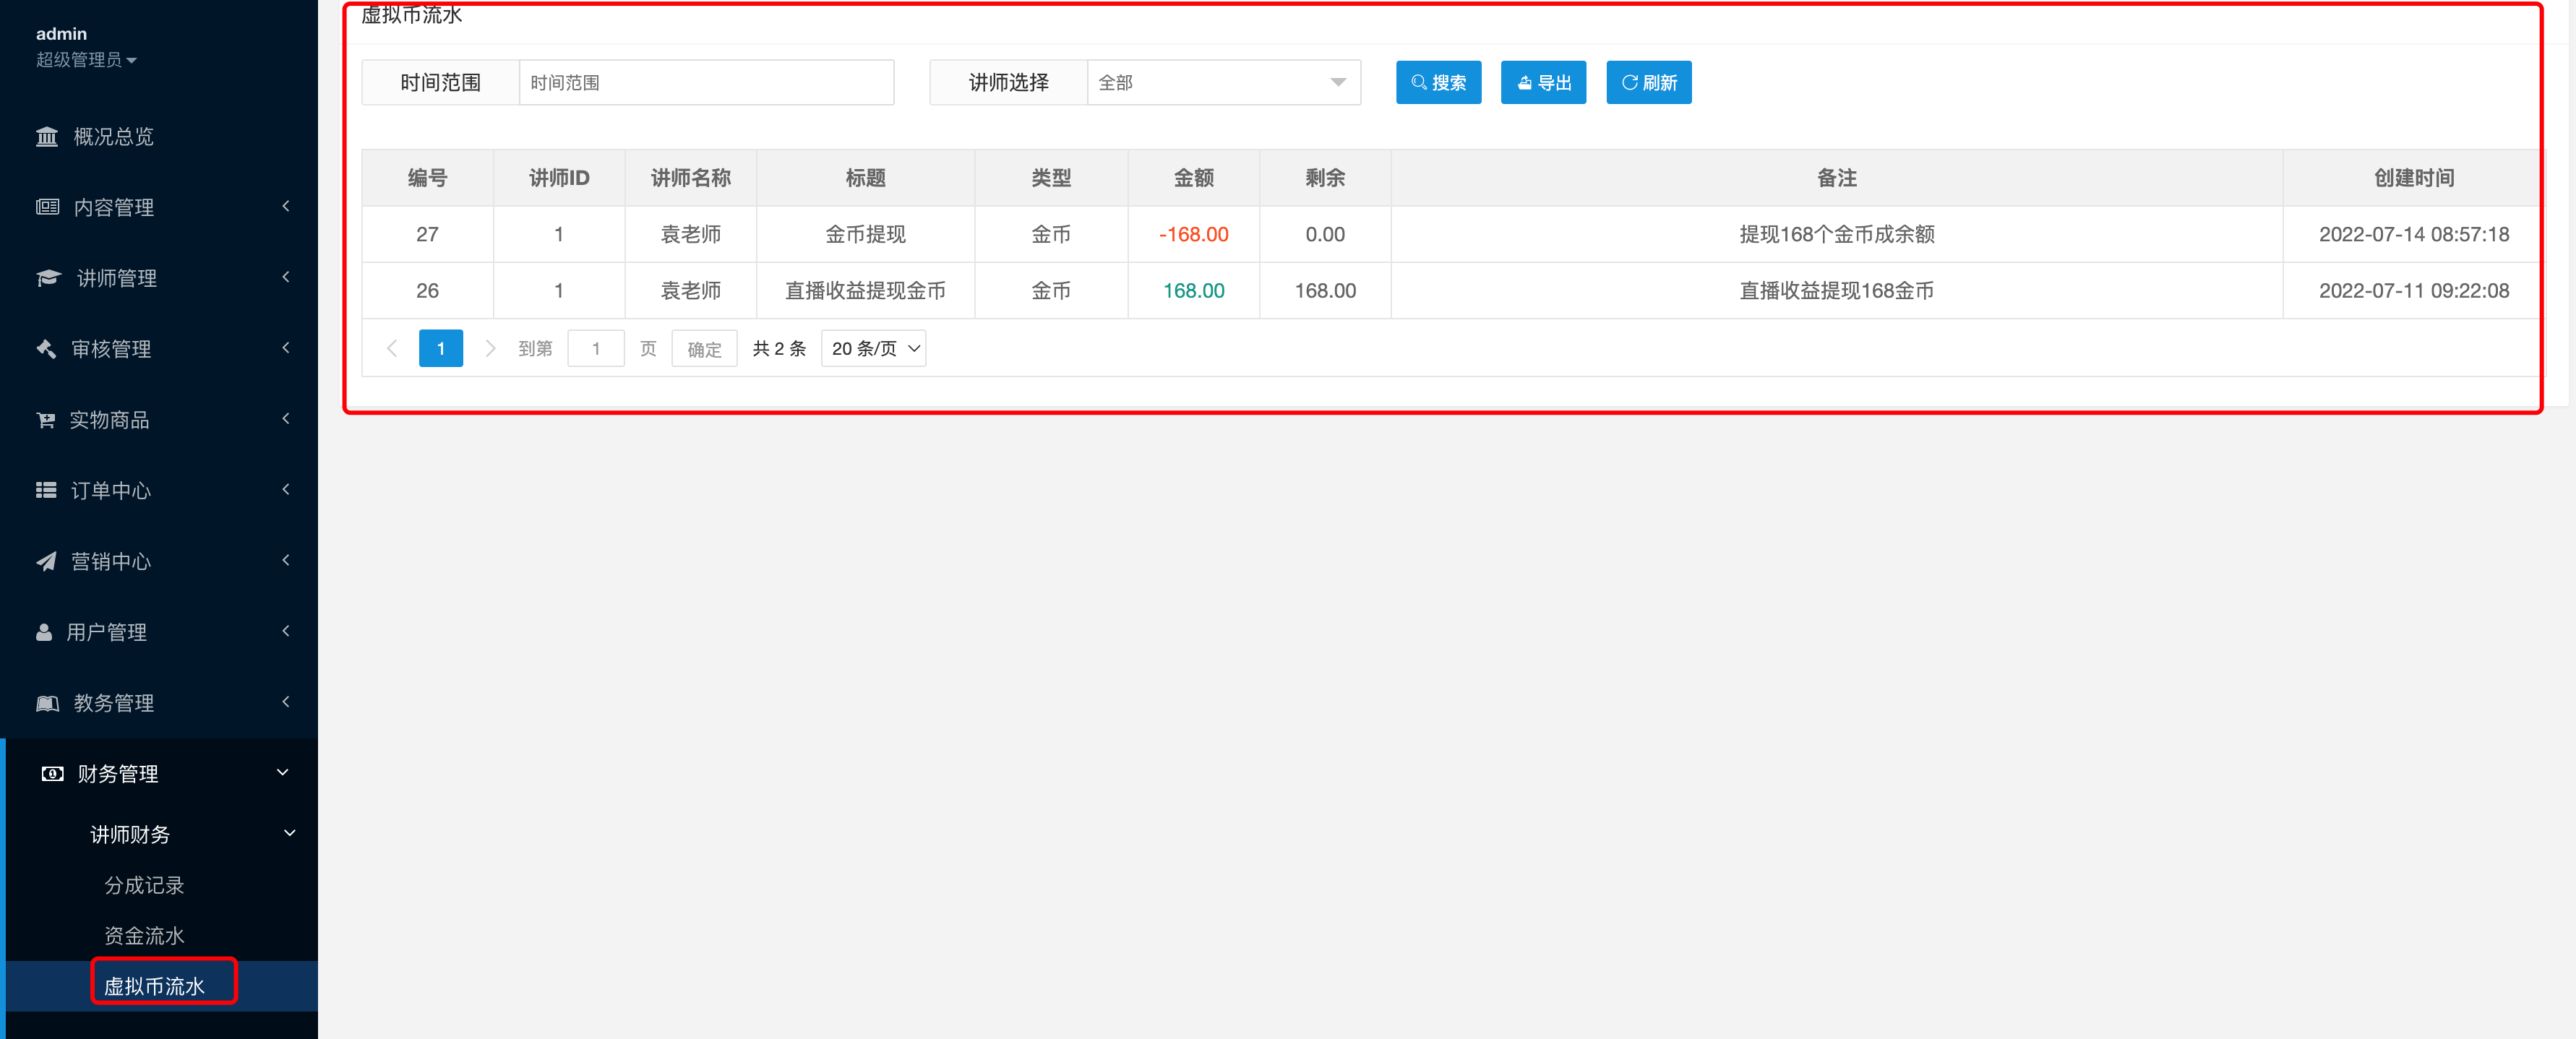
Task: Click the 实物商品 cart icon
Action: click(x=45, y=420)
